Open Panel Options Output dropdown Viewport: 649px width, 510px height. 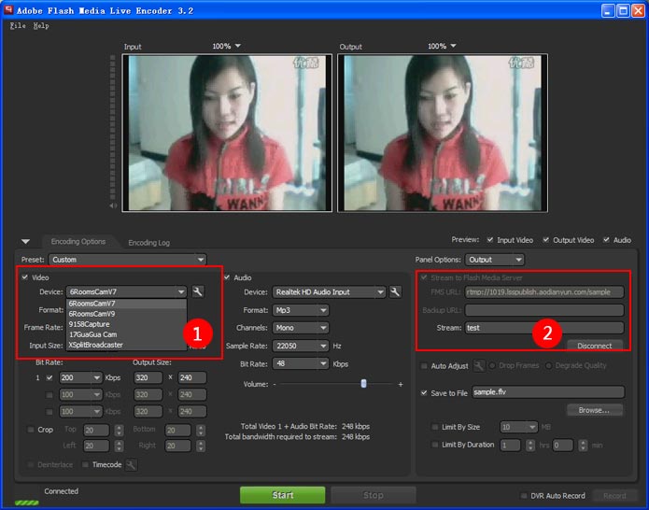(x=495, y=260)
